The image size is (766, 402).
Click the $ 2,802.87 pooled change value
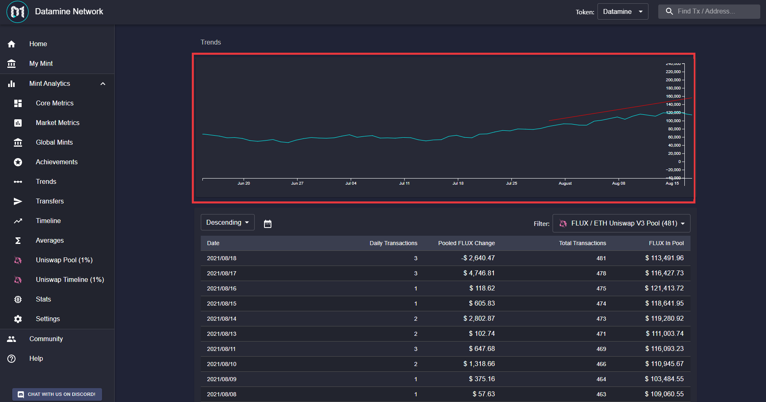click(x=479, y=319)
